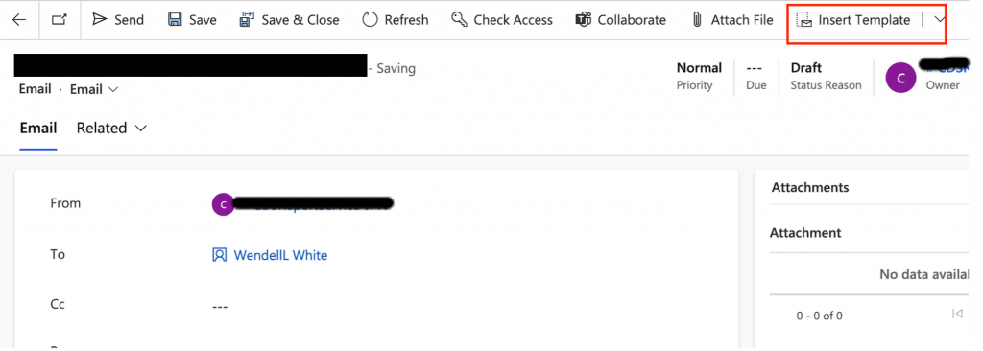The width and height of the screenshot is (983, 351).
Task: Insert an email template
Action: [853, 20]
